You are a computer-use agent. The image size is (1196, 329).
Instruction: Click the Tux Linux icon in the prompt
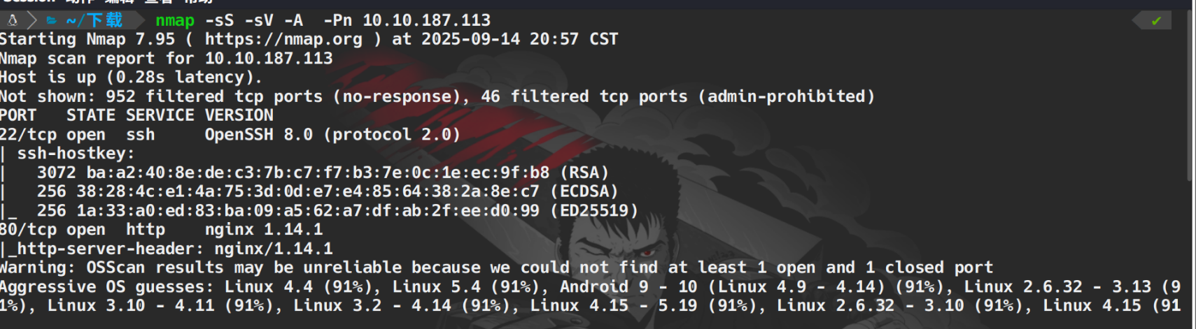pos(12,20)
